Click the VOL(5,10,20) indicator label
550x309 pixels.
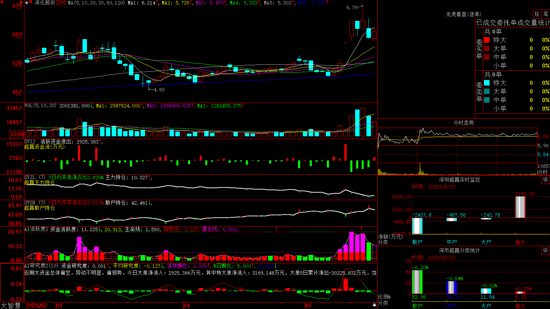[40, 106]
